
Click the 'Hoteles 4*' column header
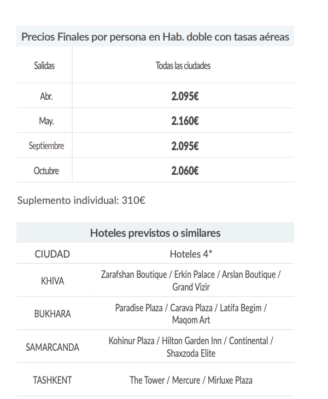(x=191, y=254)
